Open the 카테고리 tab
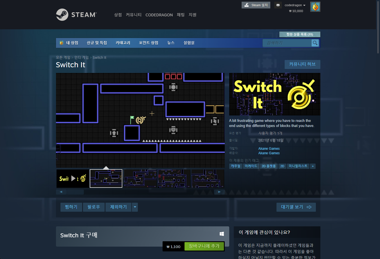 123,43
